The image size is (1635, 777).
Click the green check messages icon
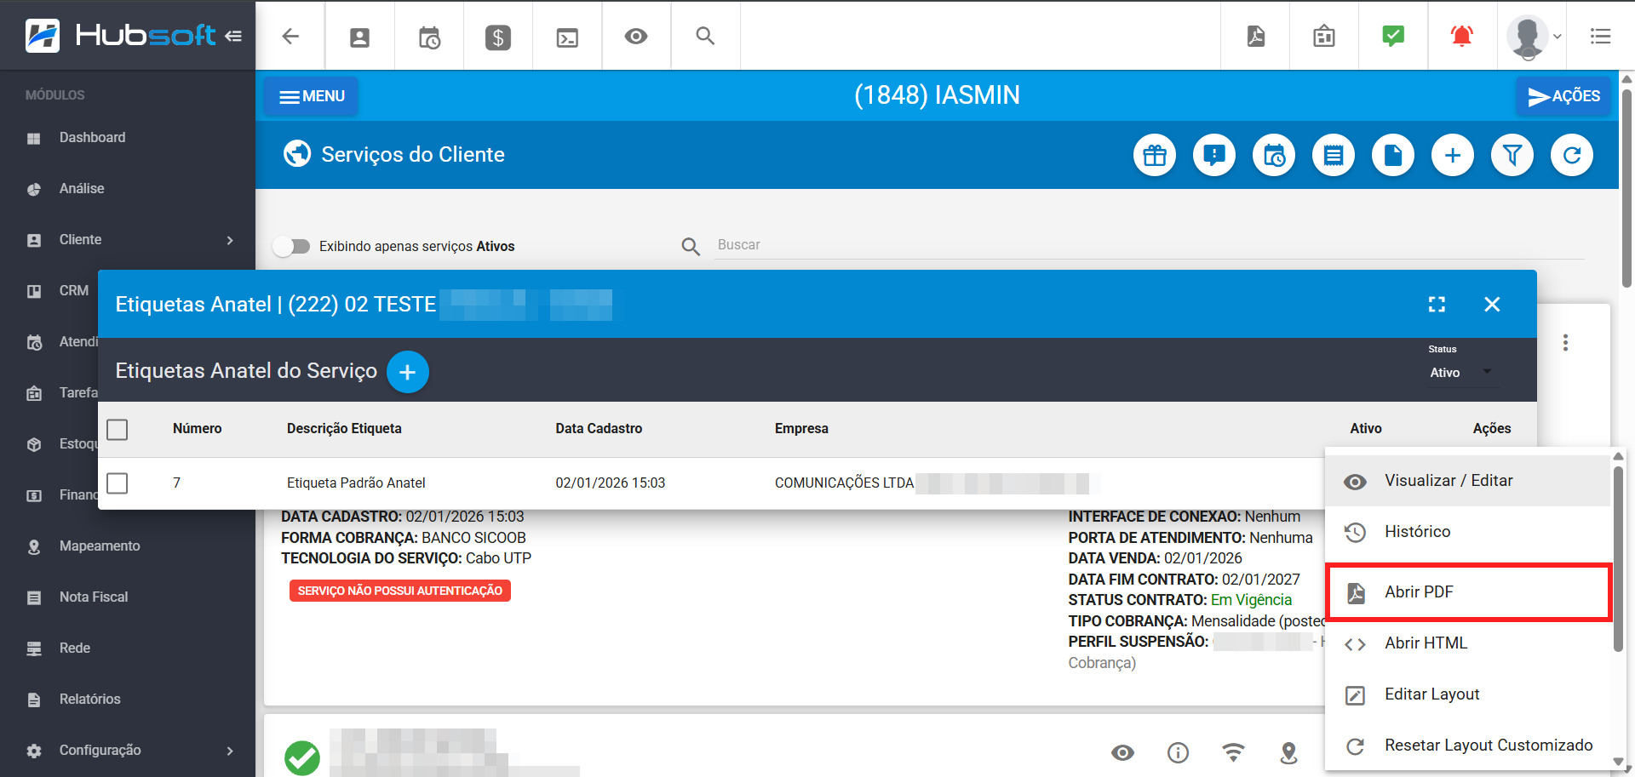[x=1392, y=36]
